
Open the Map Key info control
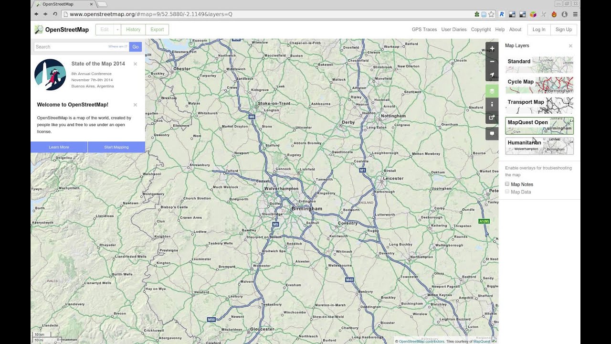tap(492, 104)
